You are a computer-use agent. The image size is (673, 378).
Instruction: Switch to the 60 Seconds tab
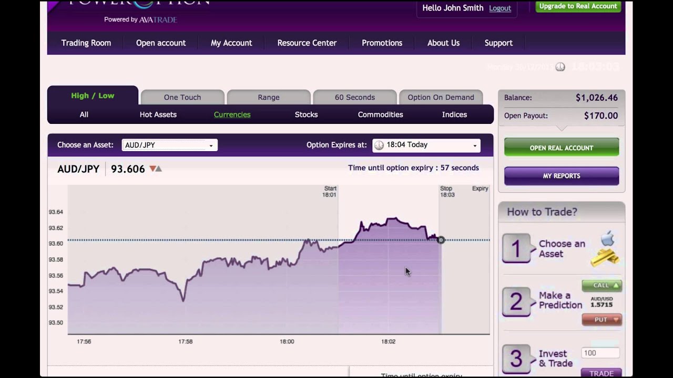click(x=355, y=97)
